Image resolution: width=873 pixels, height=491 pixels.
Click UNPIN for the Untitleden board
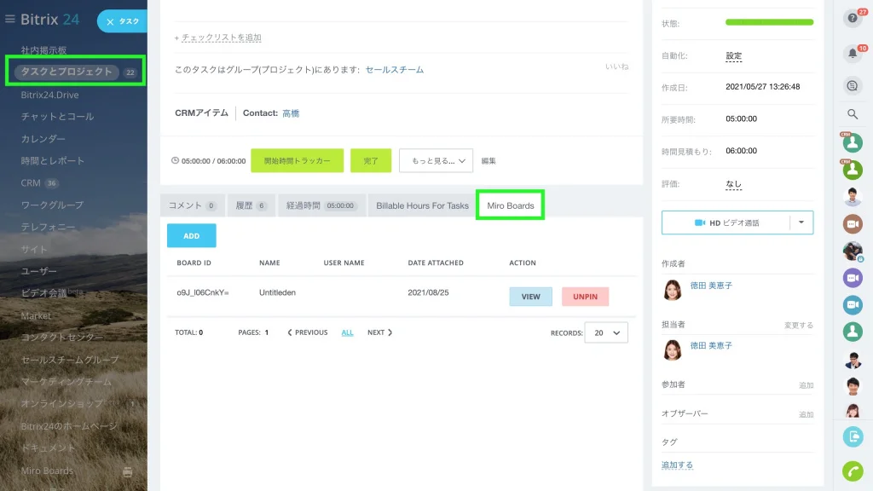585,296
